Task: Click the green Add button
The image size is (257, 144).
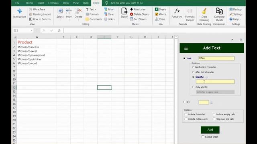Action: 210,130
